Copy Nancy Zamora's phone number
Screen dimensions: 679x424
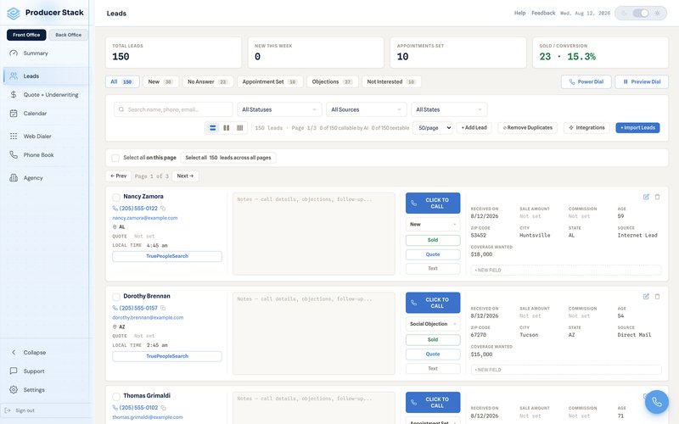(163, 209)
